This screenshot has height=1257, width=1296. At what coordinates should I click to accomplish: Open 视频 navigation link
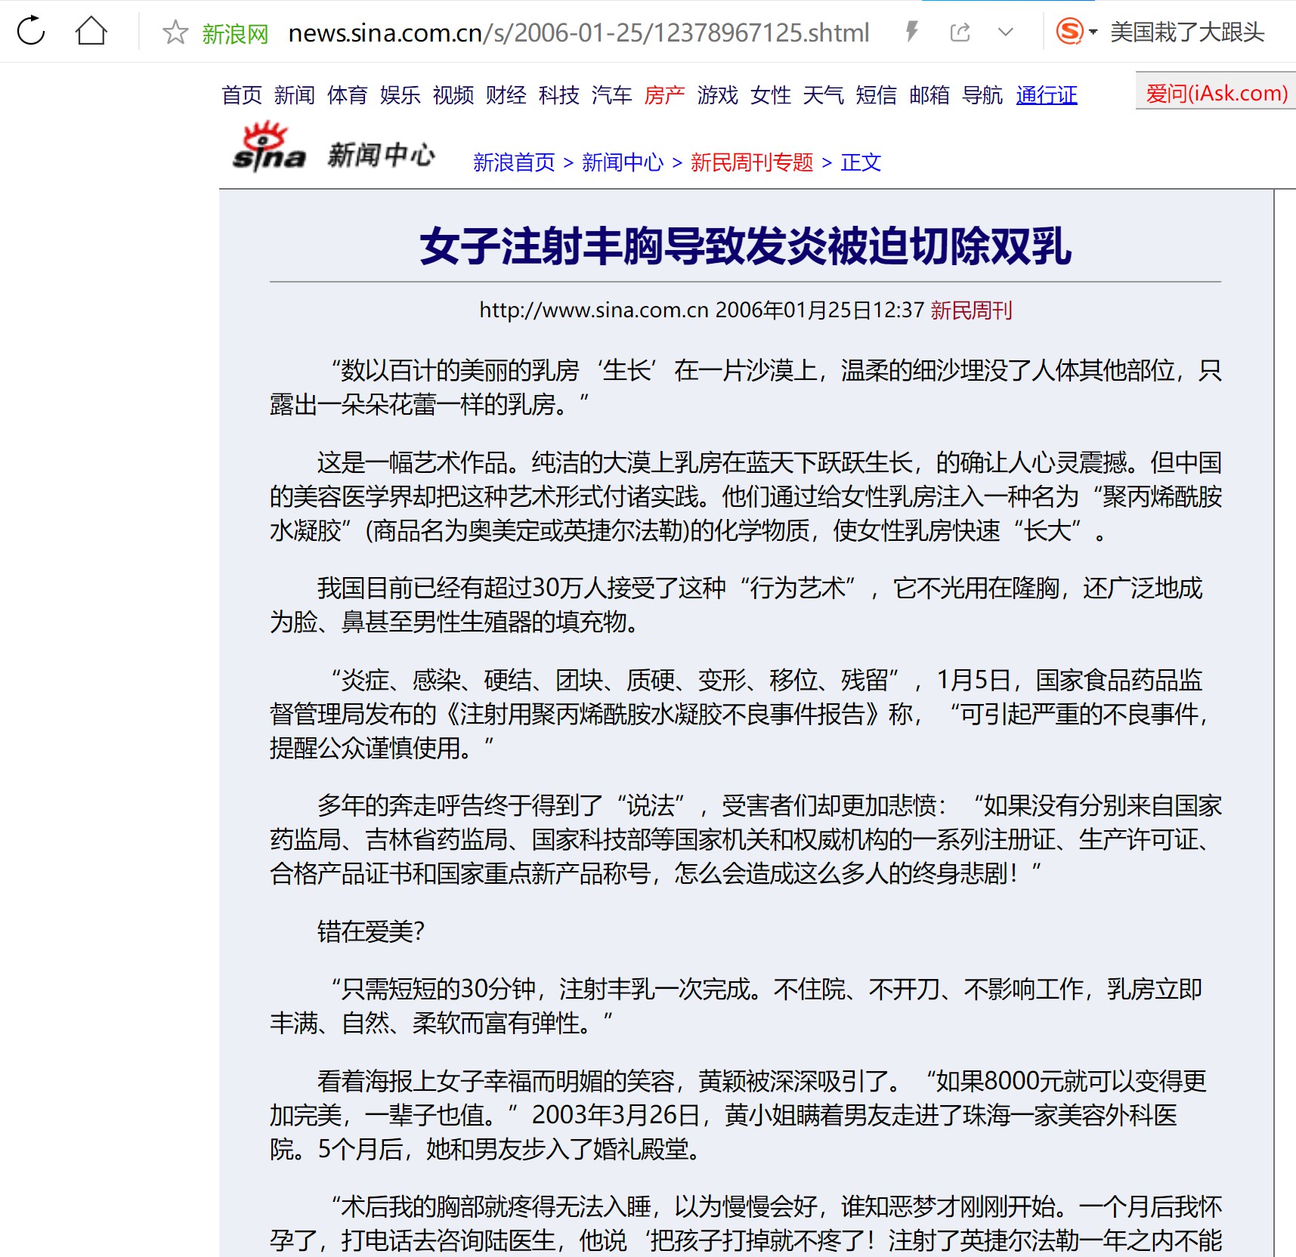453,95
